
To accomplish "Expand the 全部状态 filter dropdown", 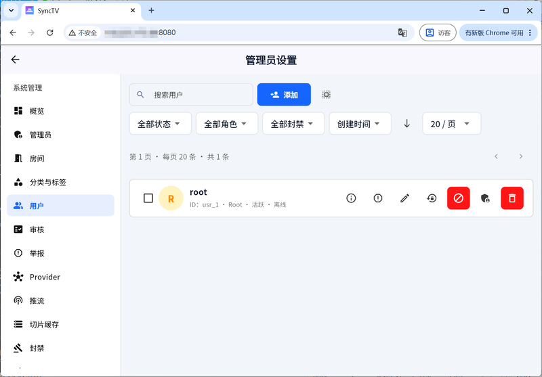I will [x=161, y=124].
